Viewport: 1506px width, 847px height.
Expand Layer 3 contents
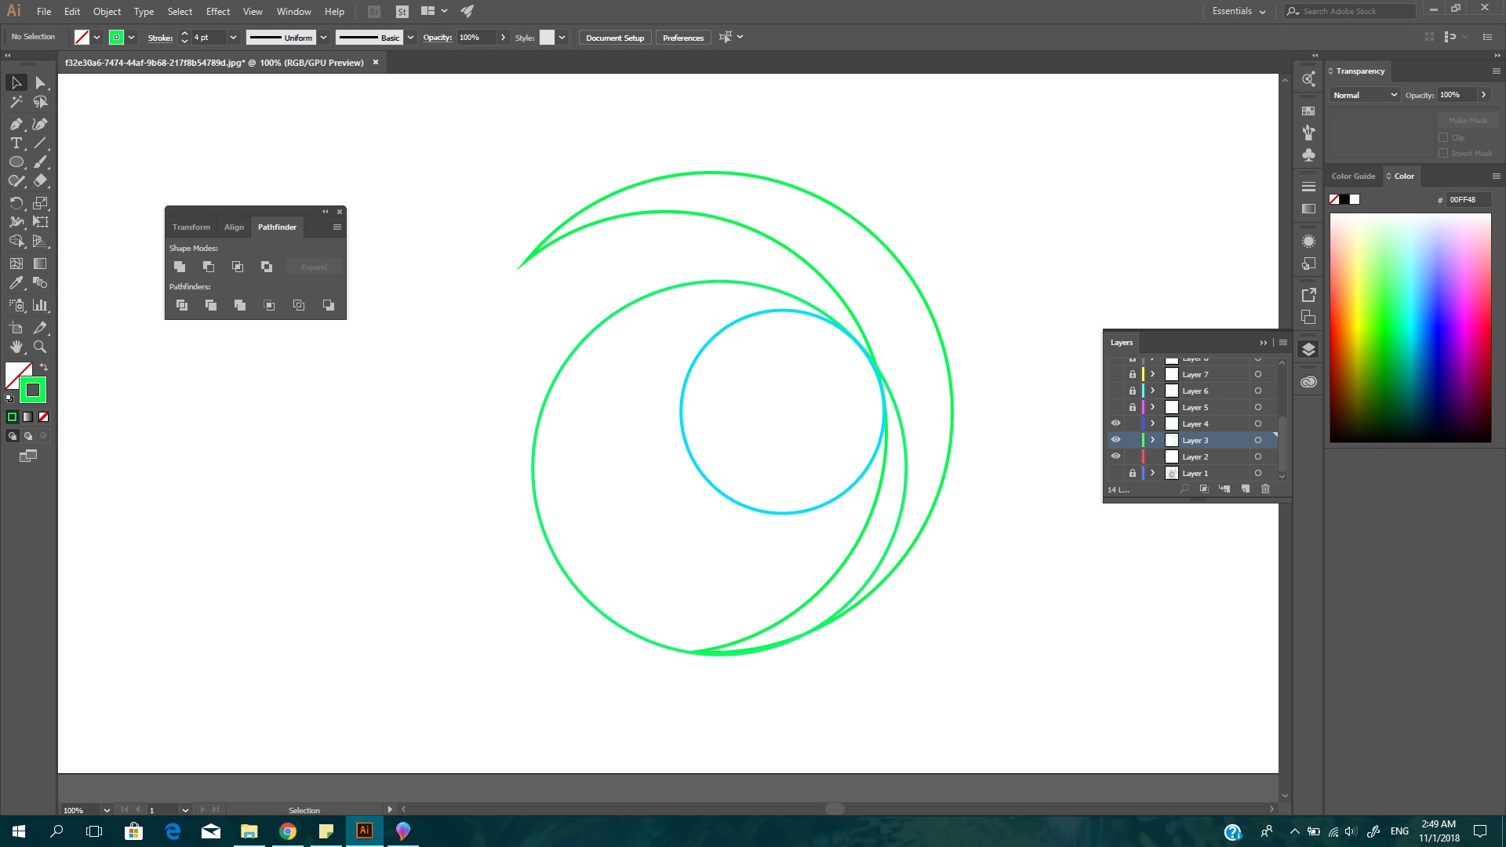pyautogui.click(x=1152, y=440)
